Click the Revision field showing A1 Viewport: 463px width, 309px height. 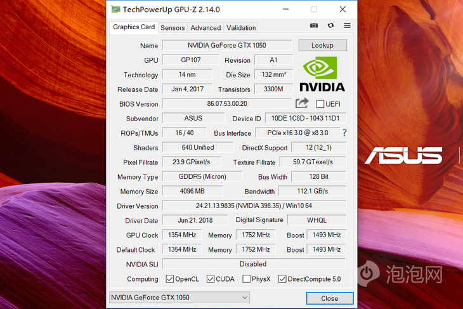273,60
